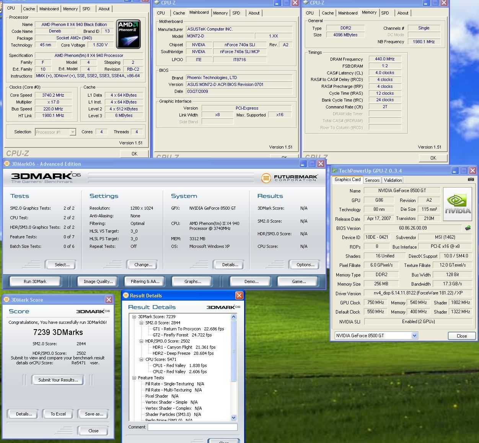Click Submit Your Results... button
The width and height of the screenshot is (479, 443).
(58, 380)
